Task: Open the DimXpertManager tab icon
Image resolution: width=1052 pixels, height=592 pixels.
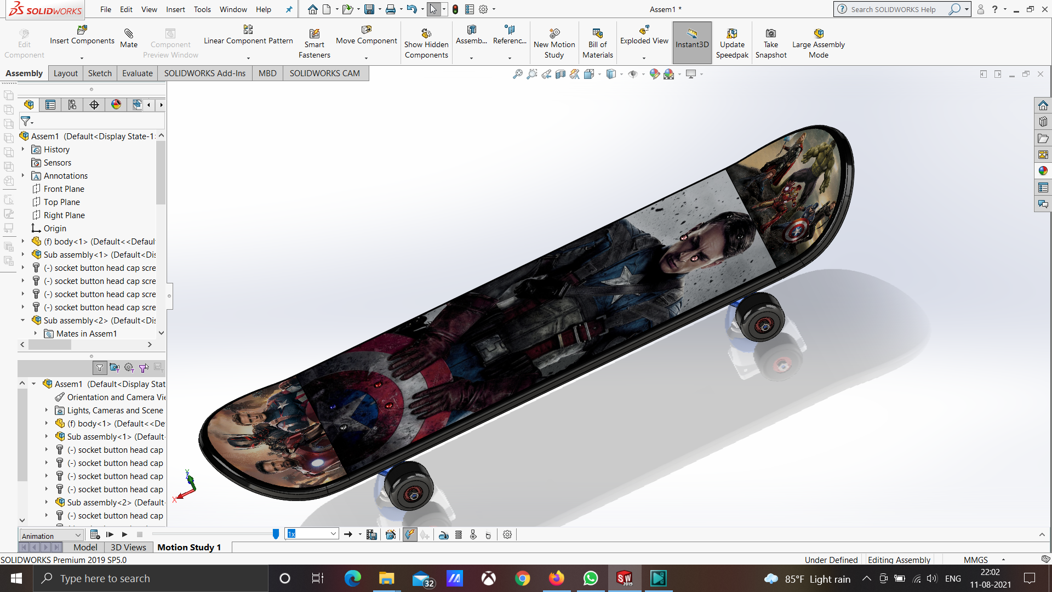Action: pos(94,105)
